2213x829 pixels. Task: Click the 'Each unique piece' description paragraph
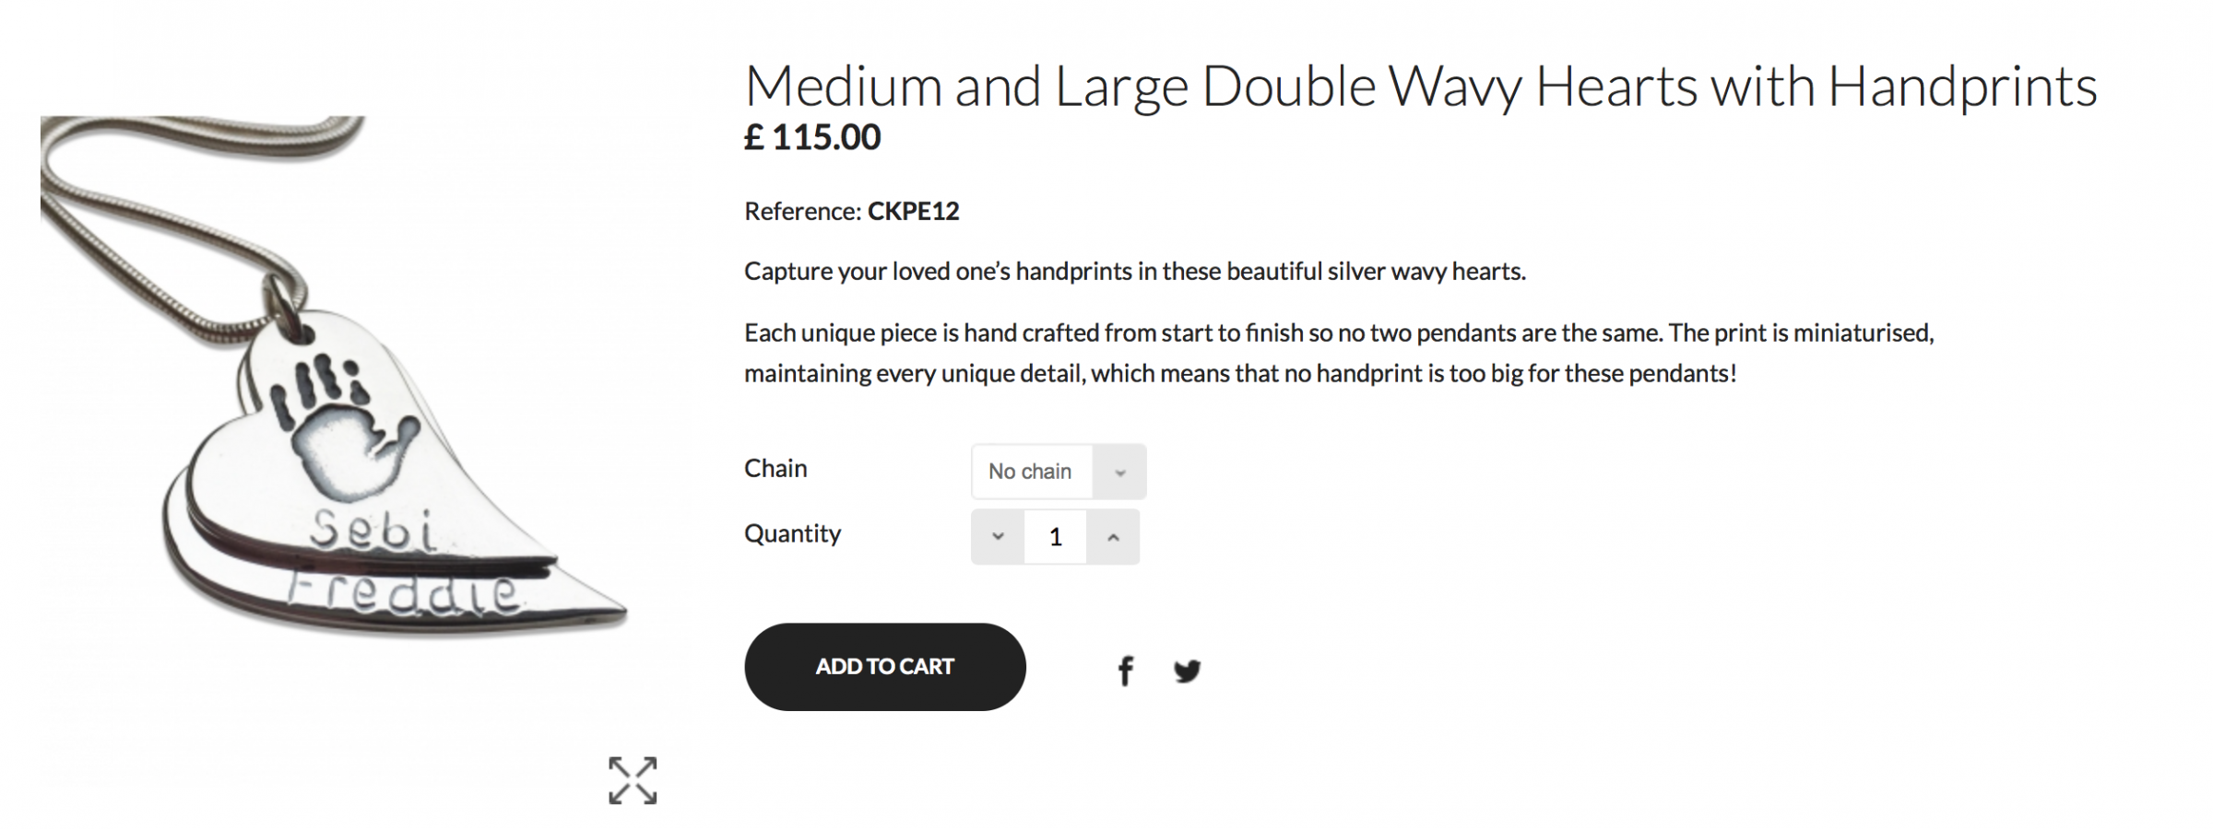pos(1337,353)
